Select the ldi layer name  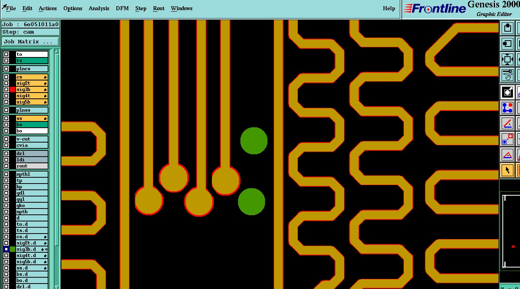click(x=32, y=160)
